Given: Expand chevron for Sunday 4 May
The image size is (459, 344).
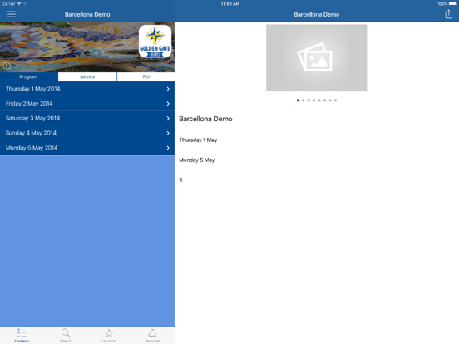Looking at the screenshot, I should 168,133.
